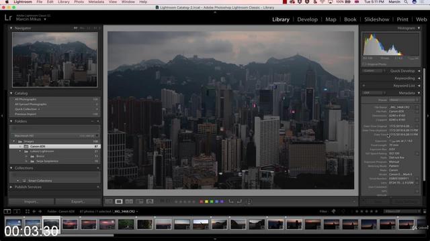Open the Keyword List plus icon
Image resolution: width=430 pixels, height=241 pixels.
pos(363,86)
